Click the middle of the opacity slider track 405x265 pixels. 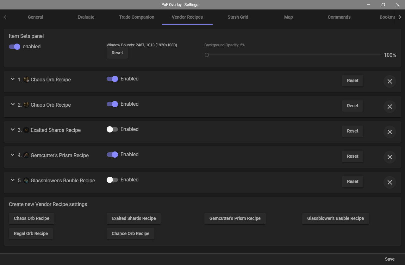tap(294, 55)
